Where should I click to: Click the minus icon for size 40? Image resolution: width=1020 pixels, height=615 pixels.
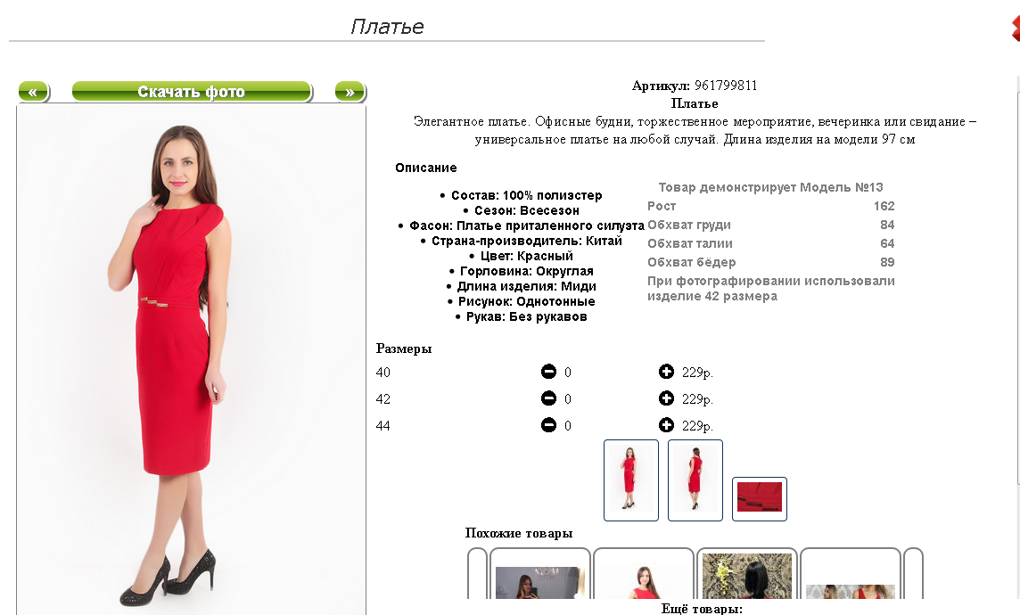pos(548,371)
